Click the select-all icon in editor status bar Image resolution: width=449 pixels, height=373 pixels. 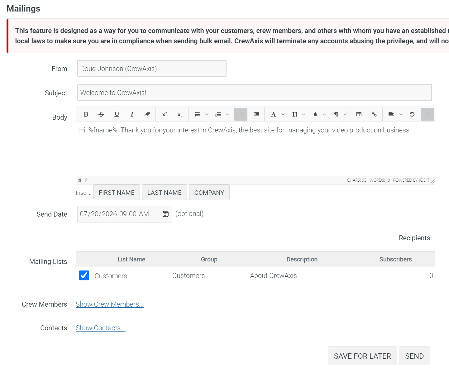point(80,180)
